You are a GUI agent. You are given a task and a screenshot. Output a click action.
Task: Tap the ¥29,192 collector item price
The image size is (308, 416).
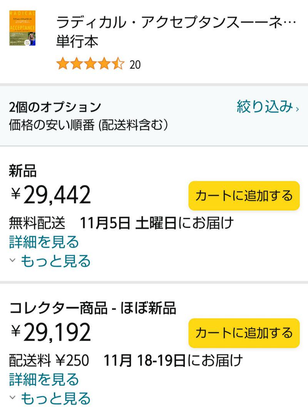click(x=51, y=332)
